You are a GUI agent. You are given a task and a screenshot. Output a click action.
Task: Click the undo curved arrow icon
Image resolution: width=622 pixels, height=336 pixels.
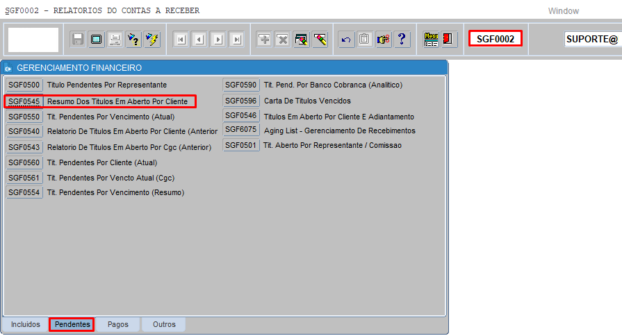[346, 40]
